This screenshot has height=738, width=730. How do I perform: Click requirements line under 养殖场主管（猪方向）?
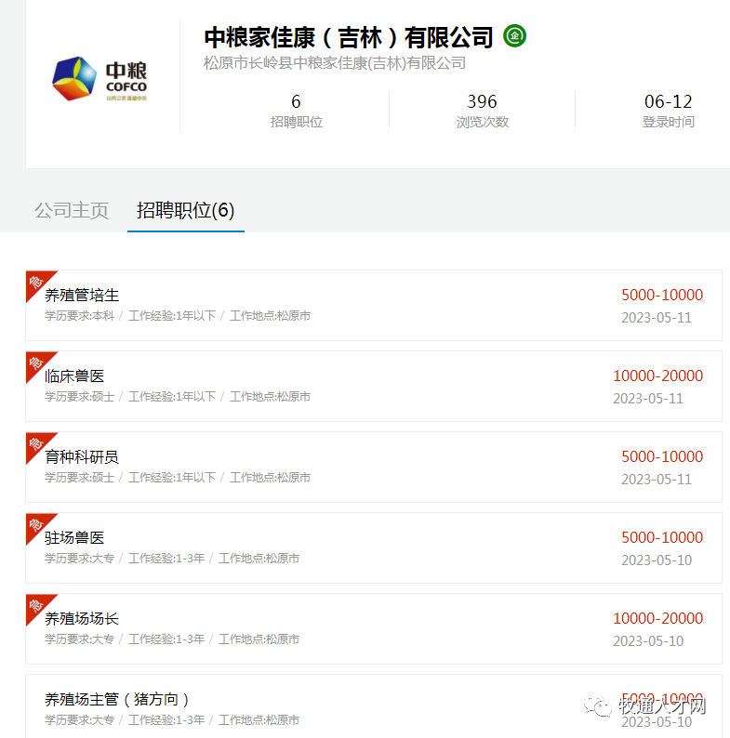click(172, 720)
